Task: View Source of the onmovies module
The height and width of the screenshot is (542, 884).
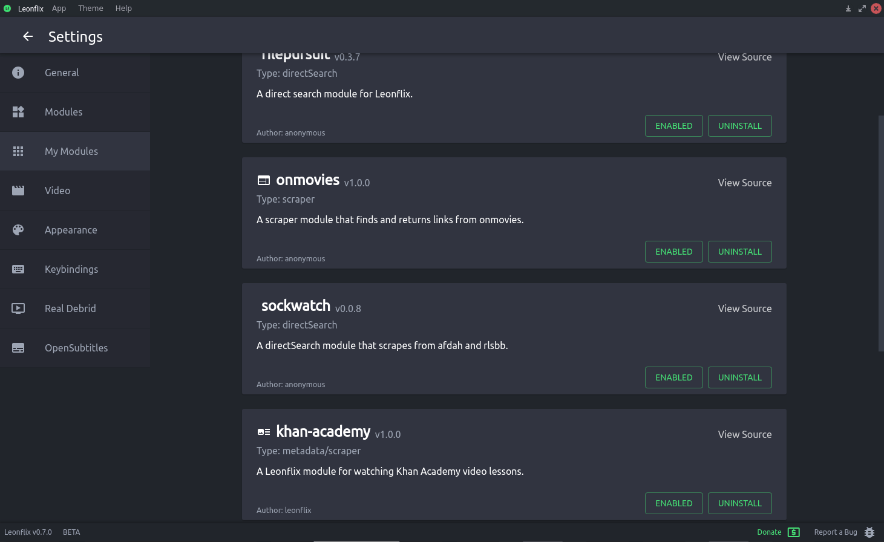Action: click(x=744, y=183)
